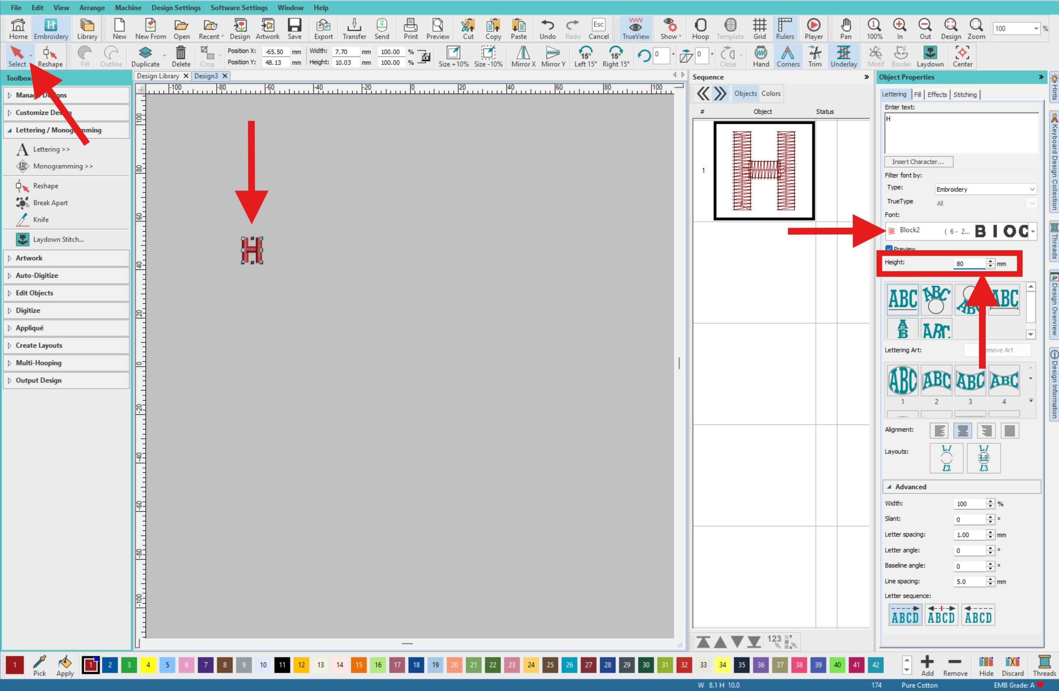Pick a color with Pick tool
Screen dimensions: 1059x691
(x=39, y=665)
